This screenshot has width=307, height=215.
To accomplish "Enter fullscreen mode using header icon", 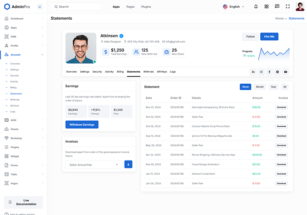I will click(x=288, y=7).
